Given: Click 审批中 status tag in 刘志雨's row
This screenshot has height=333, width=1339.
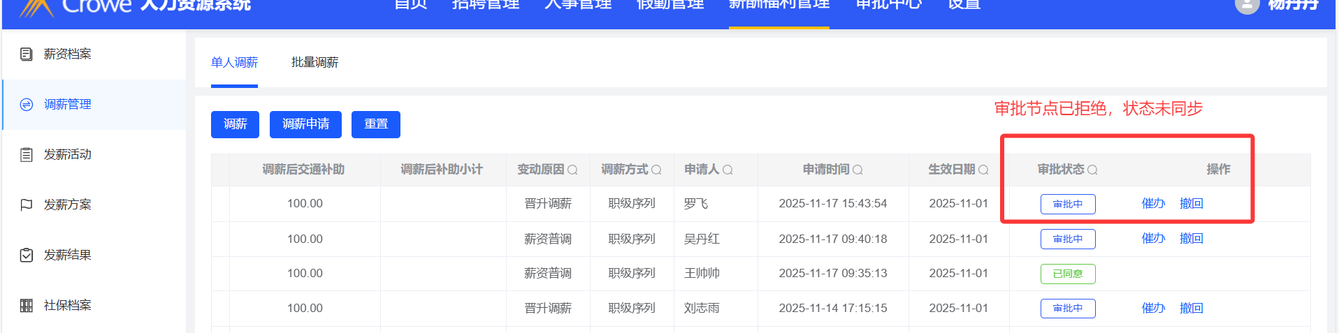Looking at the screenshot, I should pos(1068,309).
